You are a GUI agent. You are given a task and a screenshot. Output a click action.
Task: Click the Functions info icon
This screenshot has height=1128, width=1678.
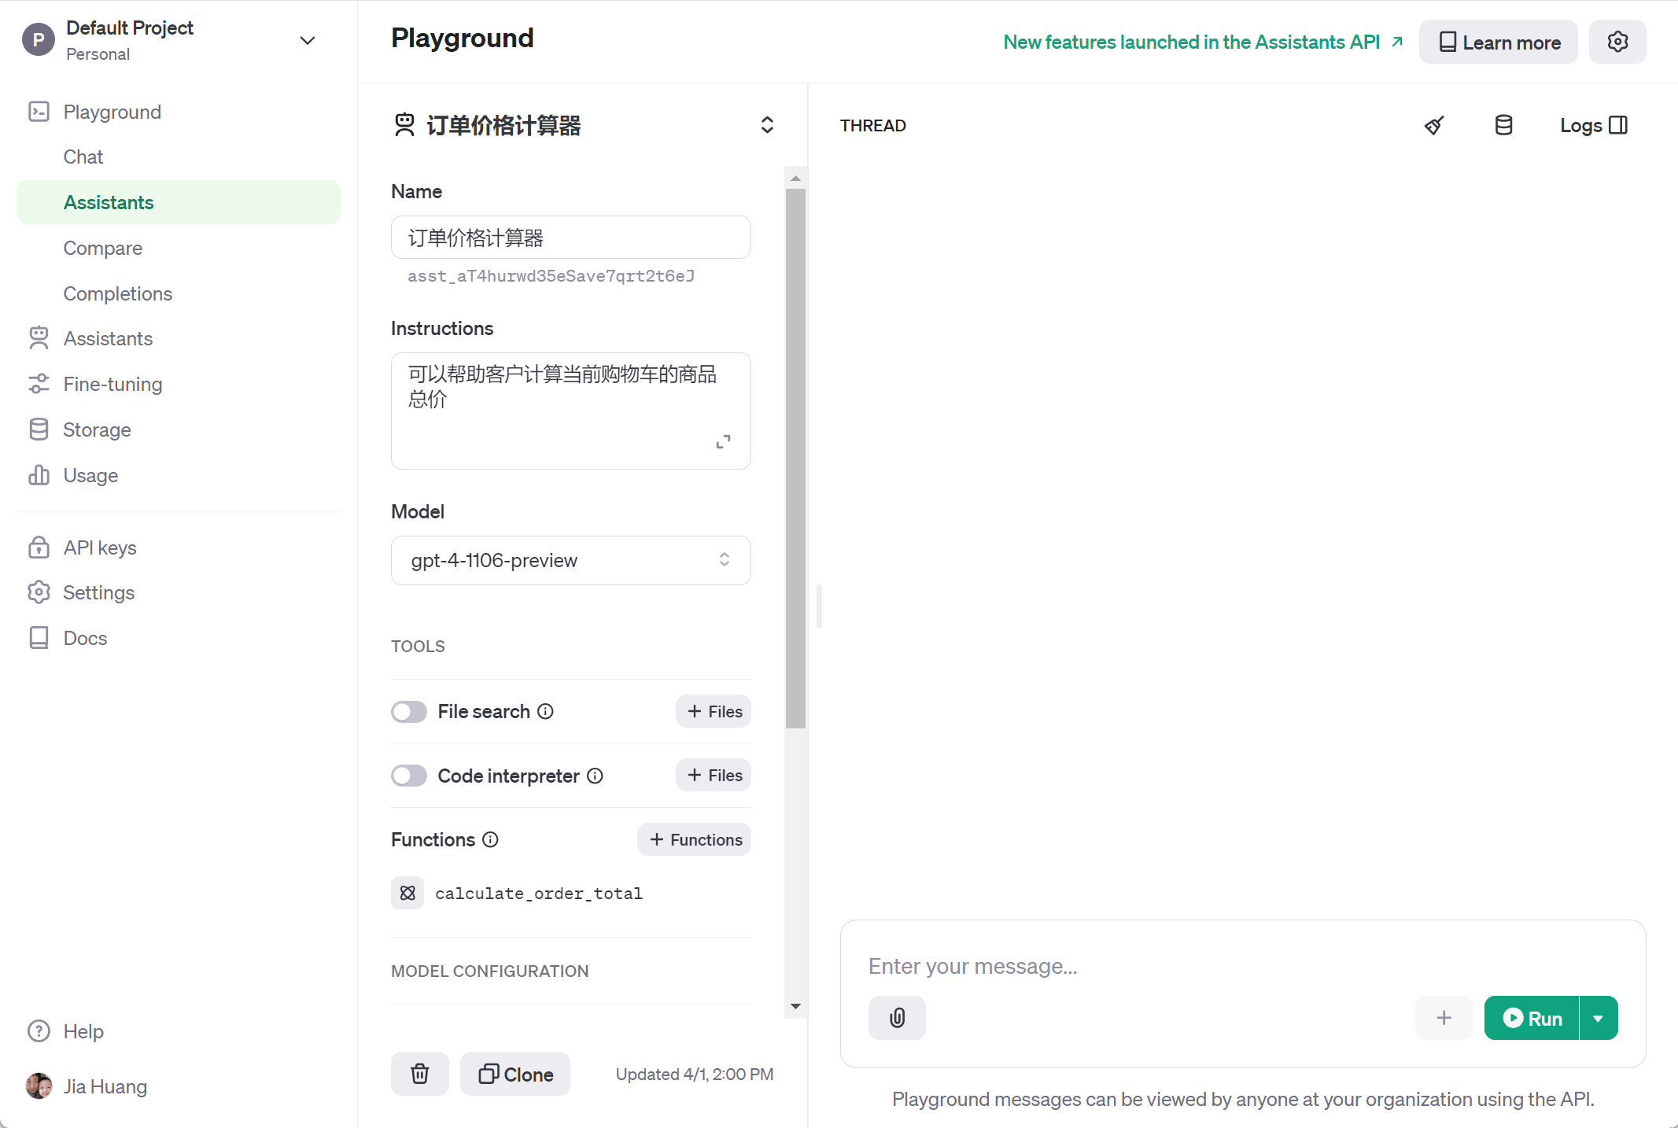tap(491, 839)
